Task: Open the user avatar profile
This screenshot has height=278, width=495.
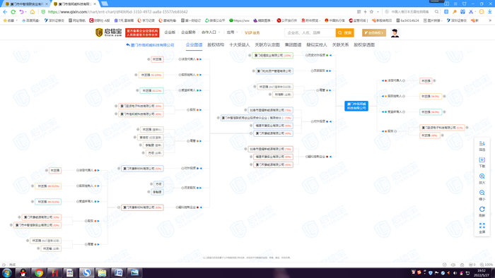Action: coord(395,32)
